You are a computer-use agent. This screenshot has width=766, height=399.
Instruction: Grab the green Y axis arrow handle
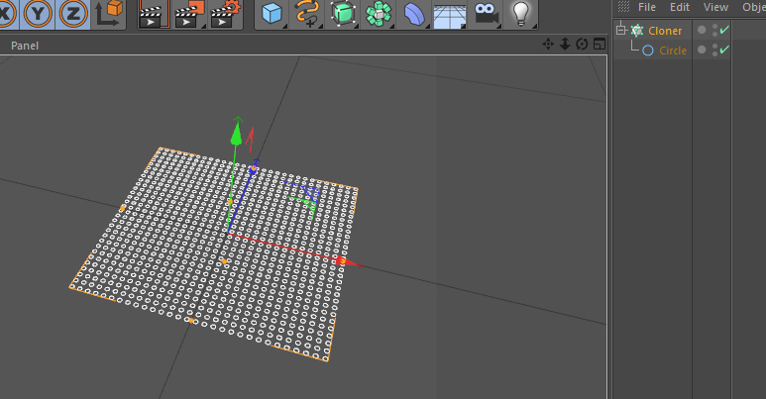pyautogui.click(x=237, y=133)
